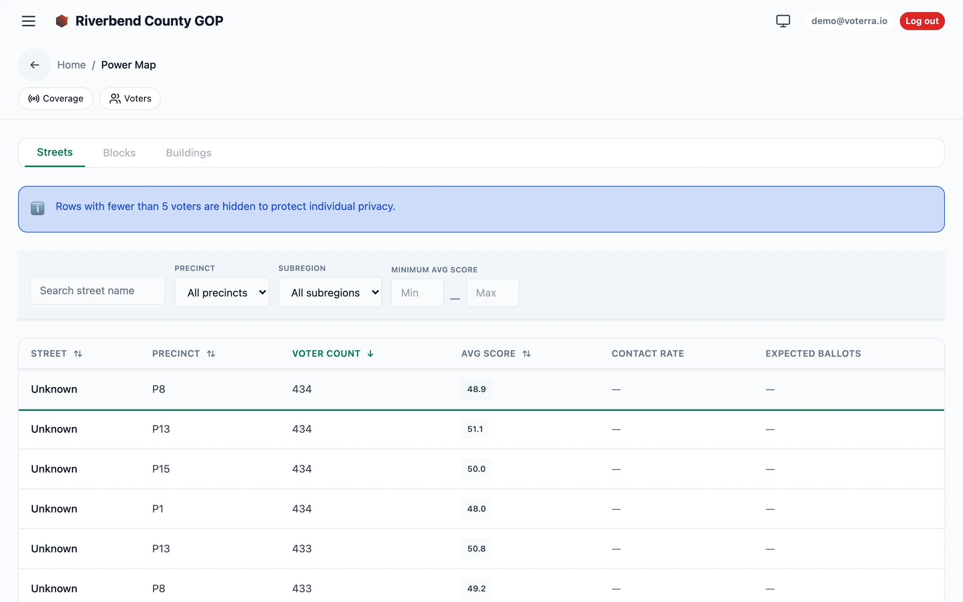The image size is (963, 602).
Task: Go back using the arrow button
Action: (35, 65)
